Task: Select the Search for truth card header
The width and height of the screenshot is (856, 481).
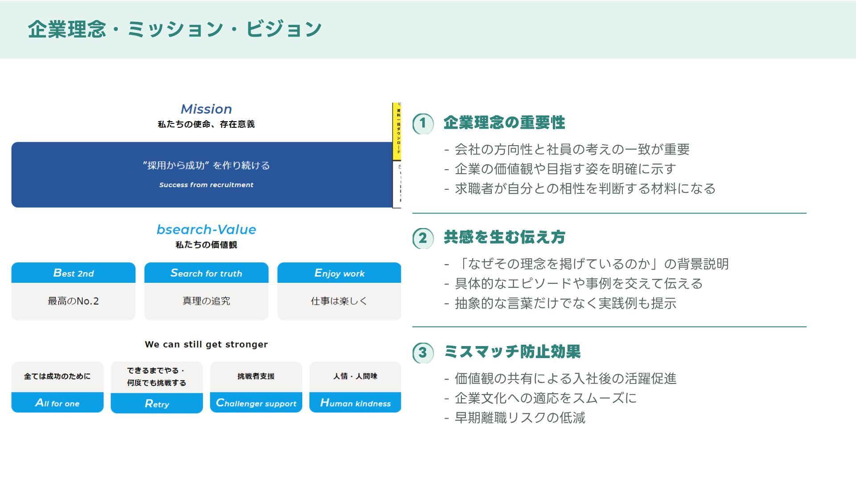Action: 206,273
